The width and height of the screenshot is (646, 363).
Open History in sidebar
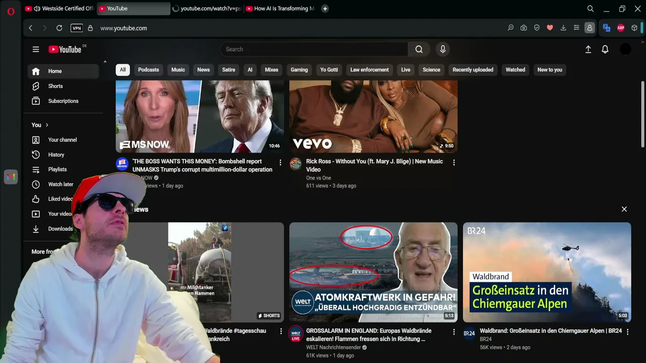point(63,155)
